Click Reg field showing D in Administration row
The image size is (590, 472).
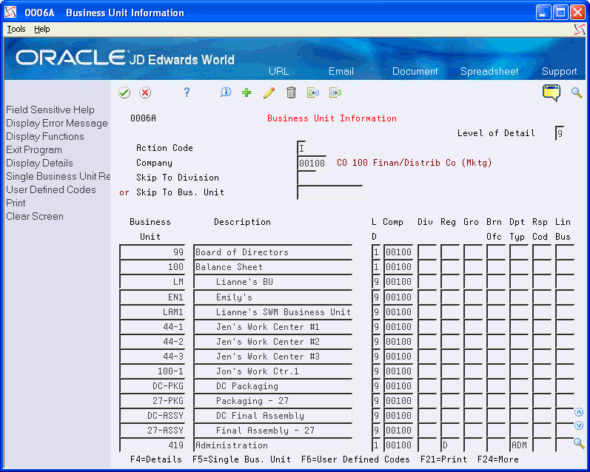click(450, 445)
